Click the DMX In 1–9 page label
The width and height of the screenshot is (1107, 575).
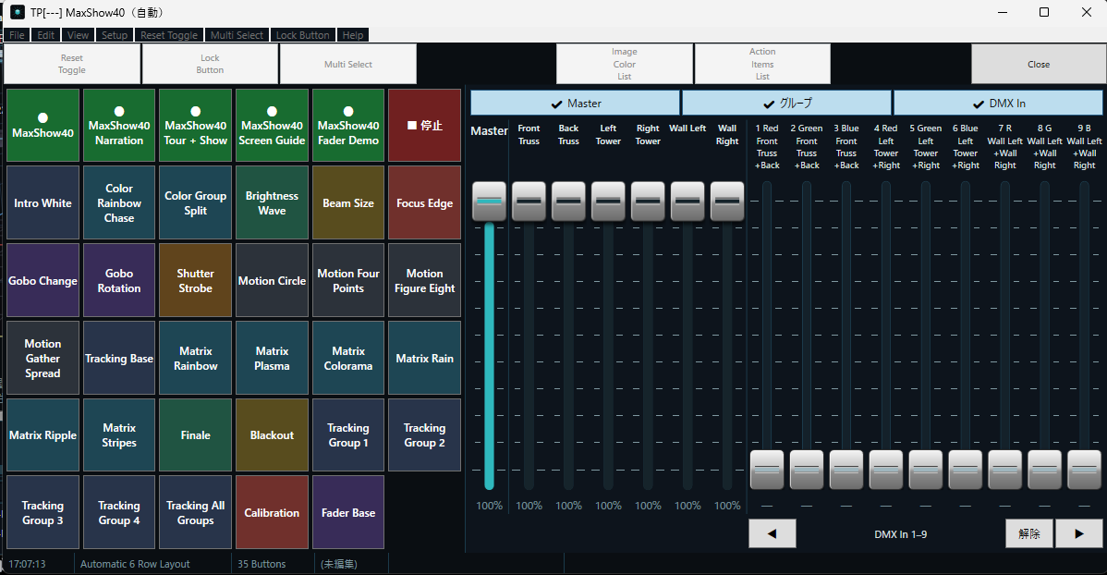click(901, 534)
